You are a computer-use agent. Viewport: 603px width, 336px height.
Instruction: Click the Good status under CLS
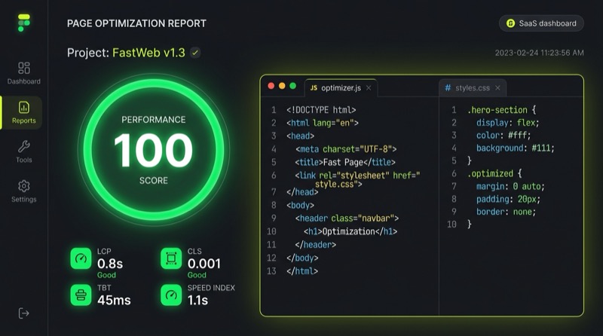point(197,275)
